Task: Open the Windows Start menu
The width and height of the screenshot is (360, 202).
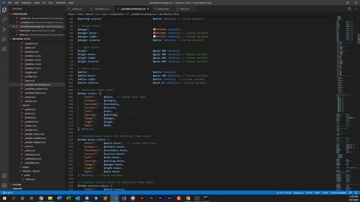Action: (x=4, y=198)
